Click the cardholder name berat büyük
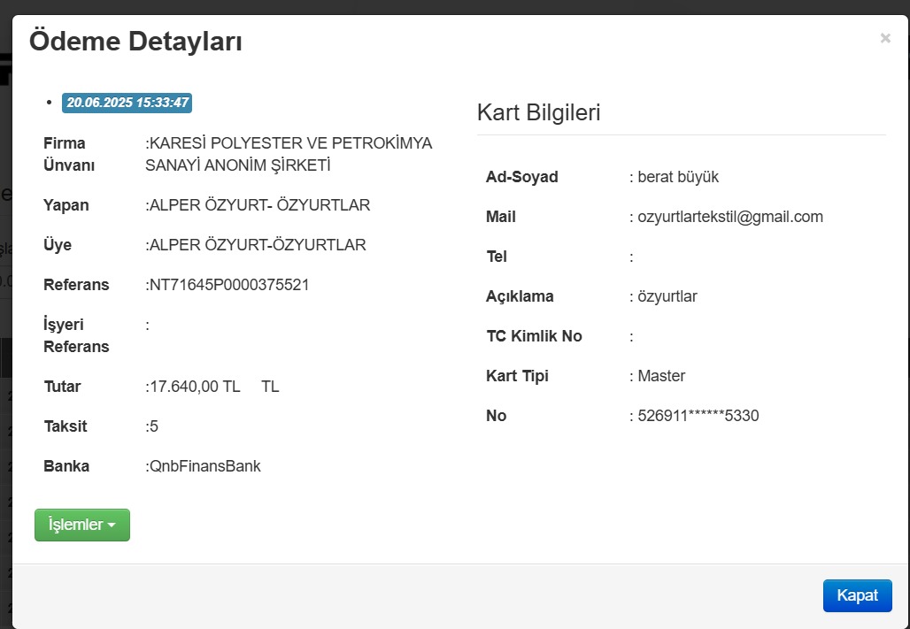 [x=678, y=177]
